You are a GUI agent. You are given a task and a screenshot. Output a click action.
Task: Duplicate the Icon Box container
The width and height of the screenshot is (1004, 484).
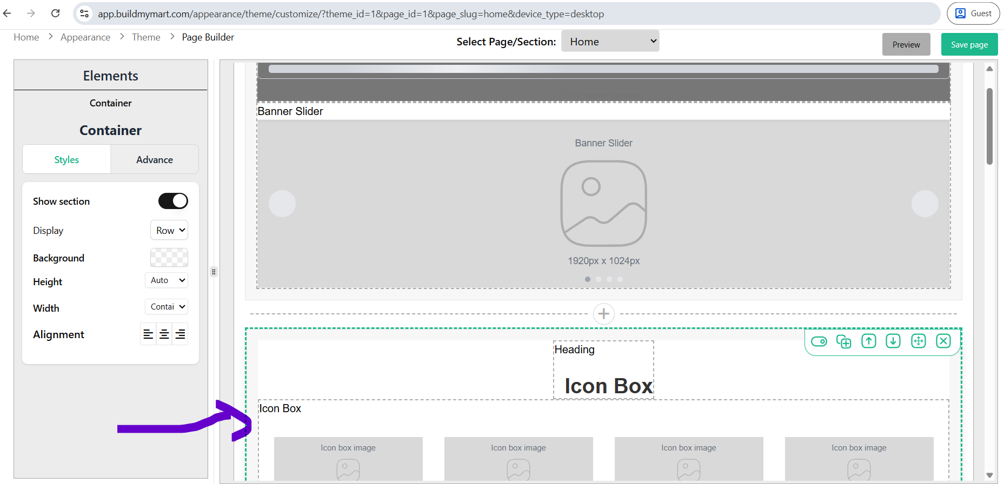pyautogui.click(x=843, y=341)
